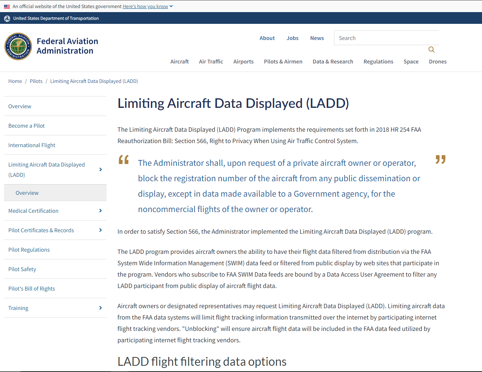Click heading LADD flight filtering data options
The height and width of the screenshot is (372, 482).
coord(202,361)
